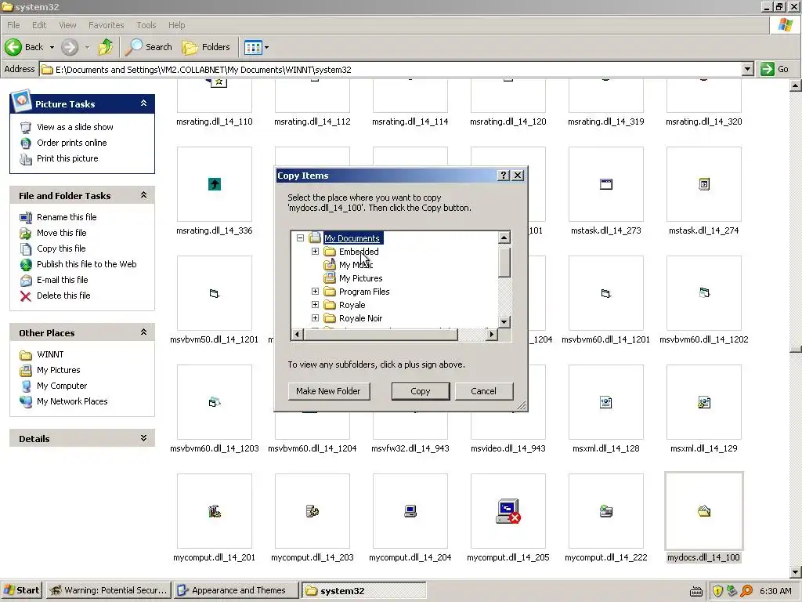The width and height of the screenshot is (802, 602).
Task: Click Make New Folder button
Action: tap(329, 391)
